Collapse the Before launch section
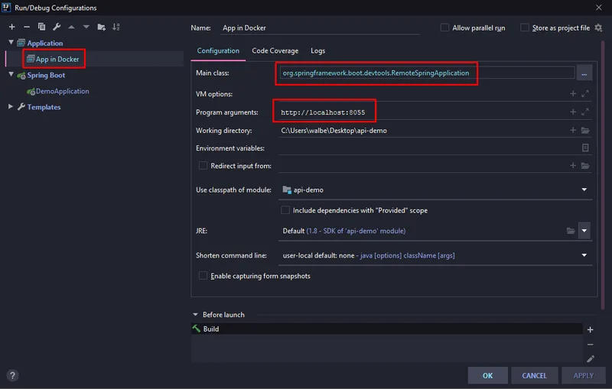 196,314
